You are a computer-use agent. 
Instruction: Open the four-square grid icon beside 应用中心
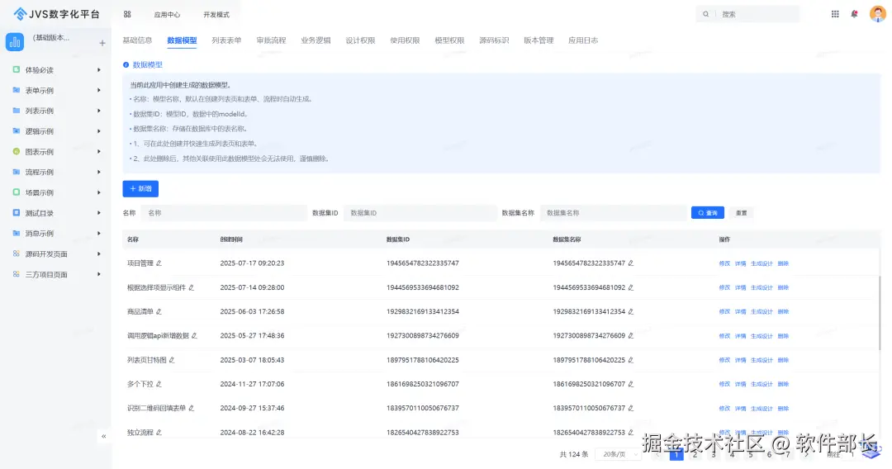(127, 14)
